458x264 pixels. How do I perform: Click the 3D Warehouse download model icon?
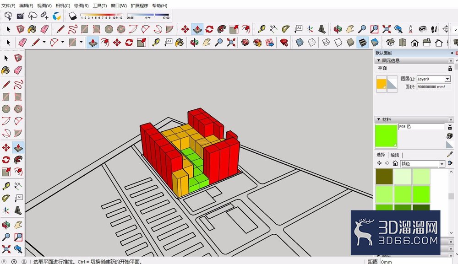coord(8,16)
